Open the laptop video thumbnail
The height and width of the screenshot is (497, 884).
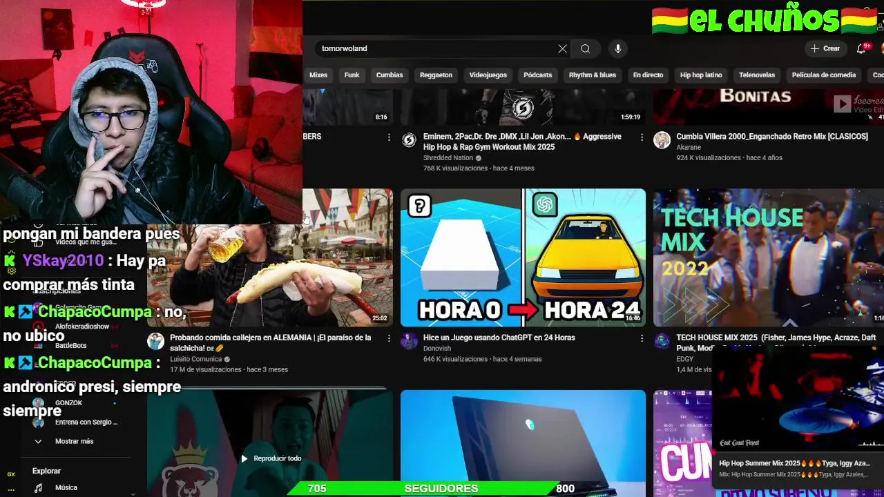tap(523, 443)
